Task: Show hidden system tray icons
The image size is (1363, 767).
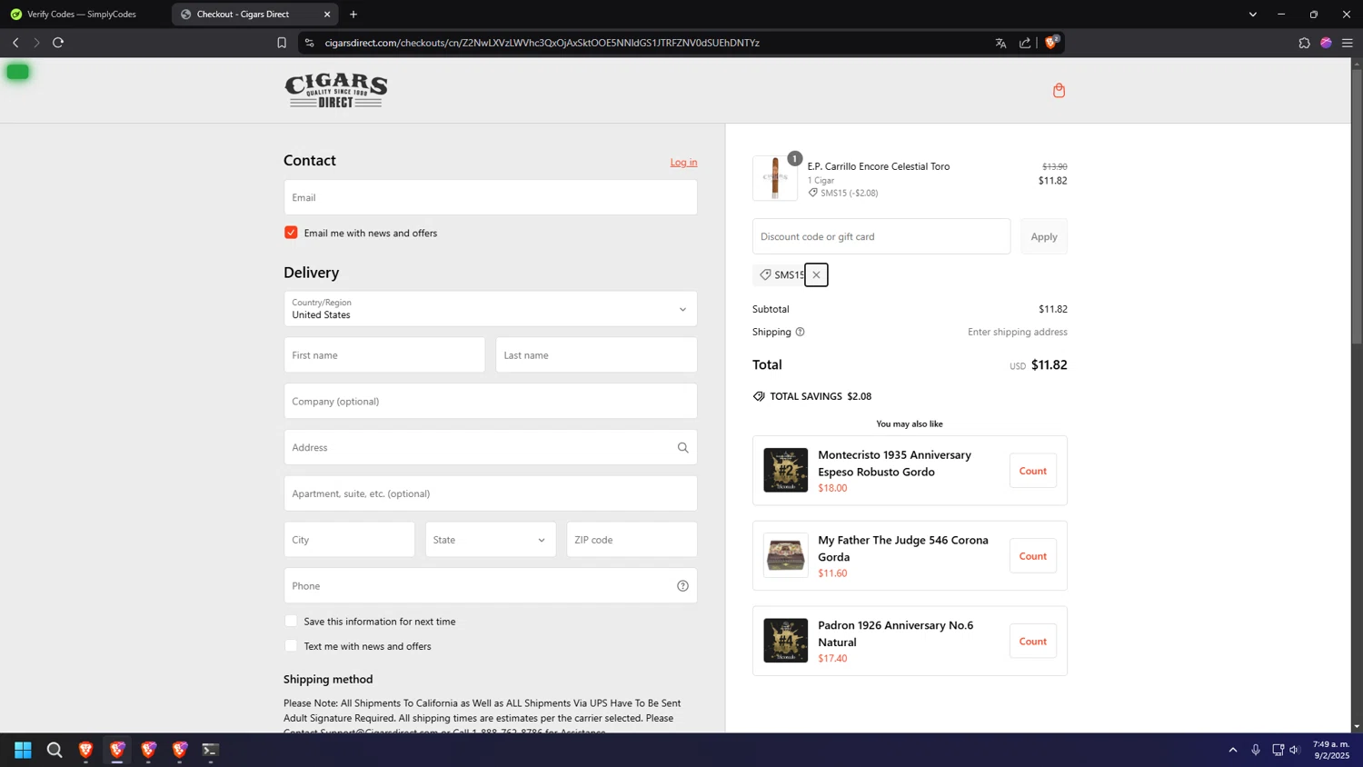Action: coord(1233,750)
